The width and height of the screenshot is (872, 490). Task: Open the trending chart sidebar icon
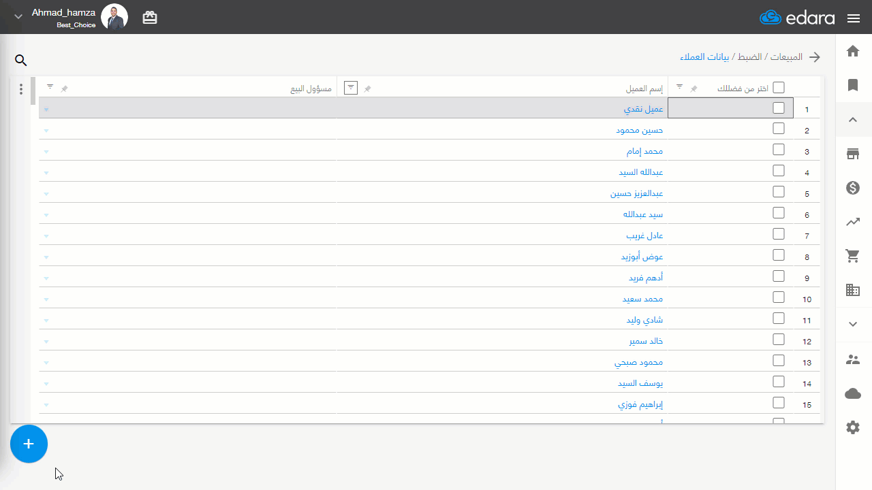click(853, 222)
